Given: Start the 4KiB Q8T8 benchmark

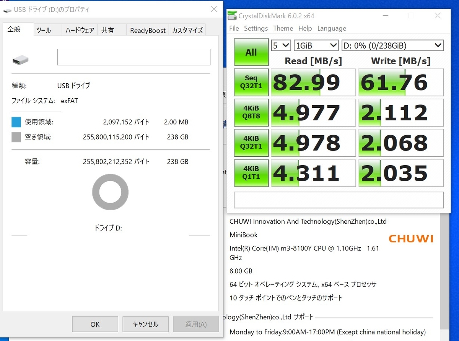Looking at the screenshot, I should click(x=251, y=113).
